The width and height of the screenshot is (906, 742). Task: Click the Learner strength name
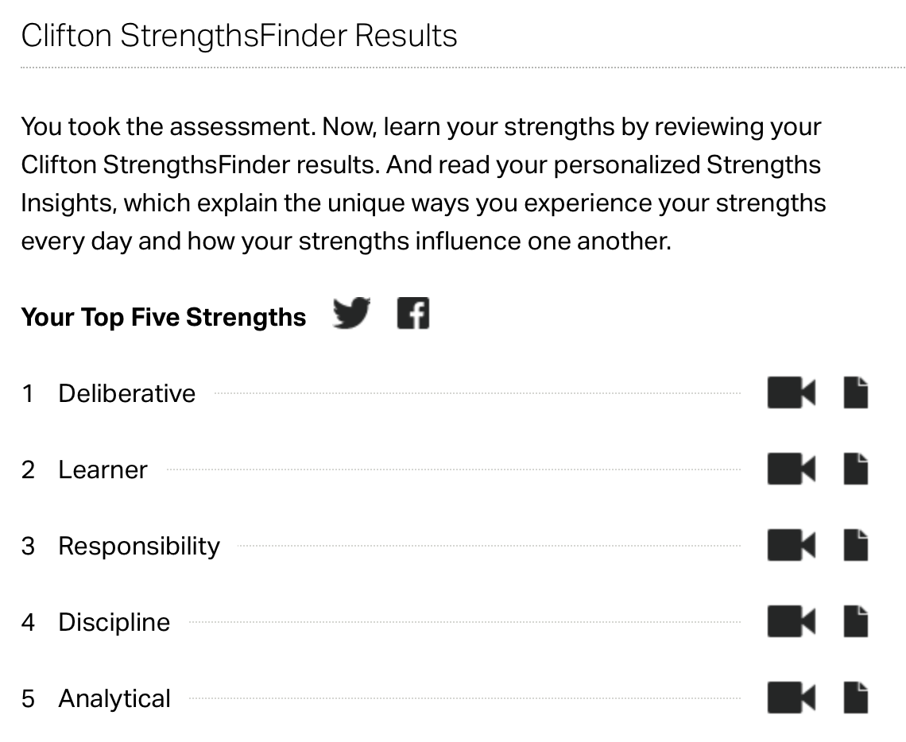[103, 470]
